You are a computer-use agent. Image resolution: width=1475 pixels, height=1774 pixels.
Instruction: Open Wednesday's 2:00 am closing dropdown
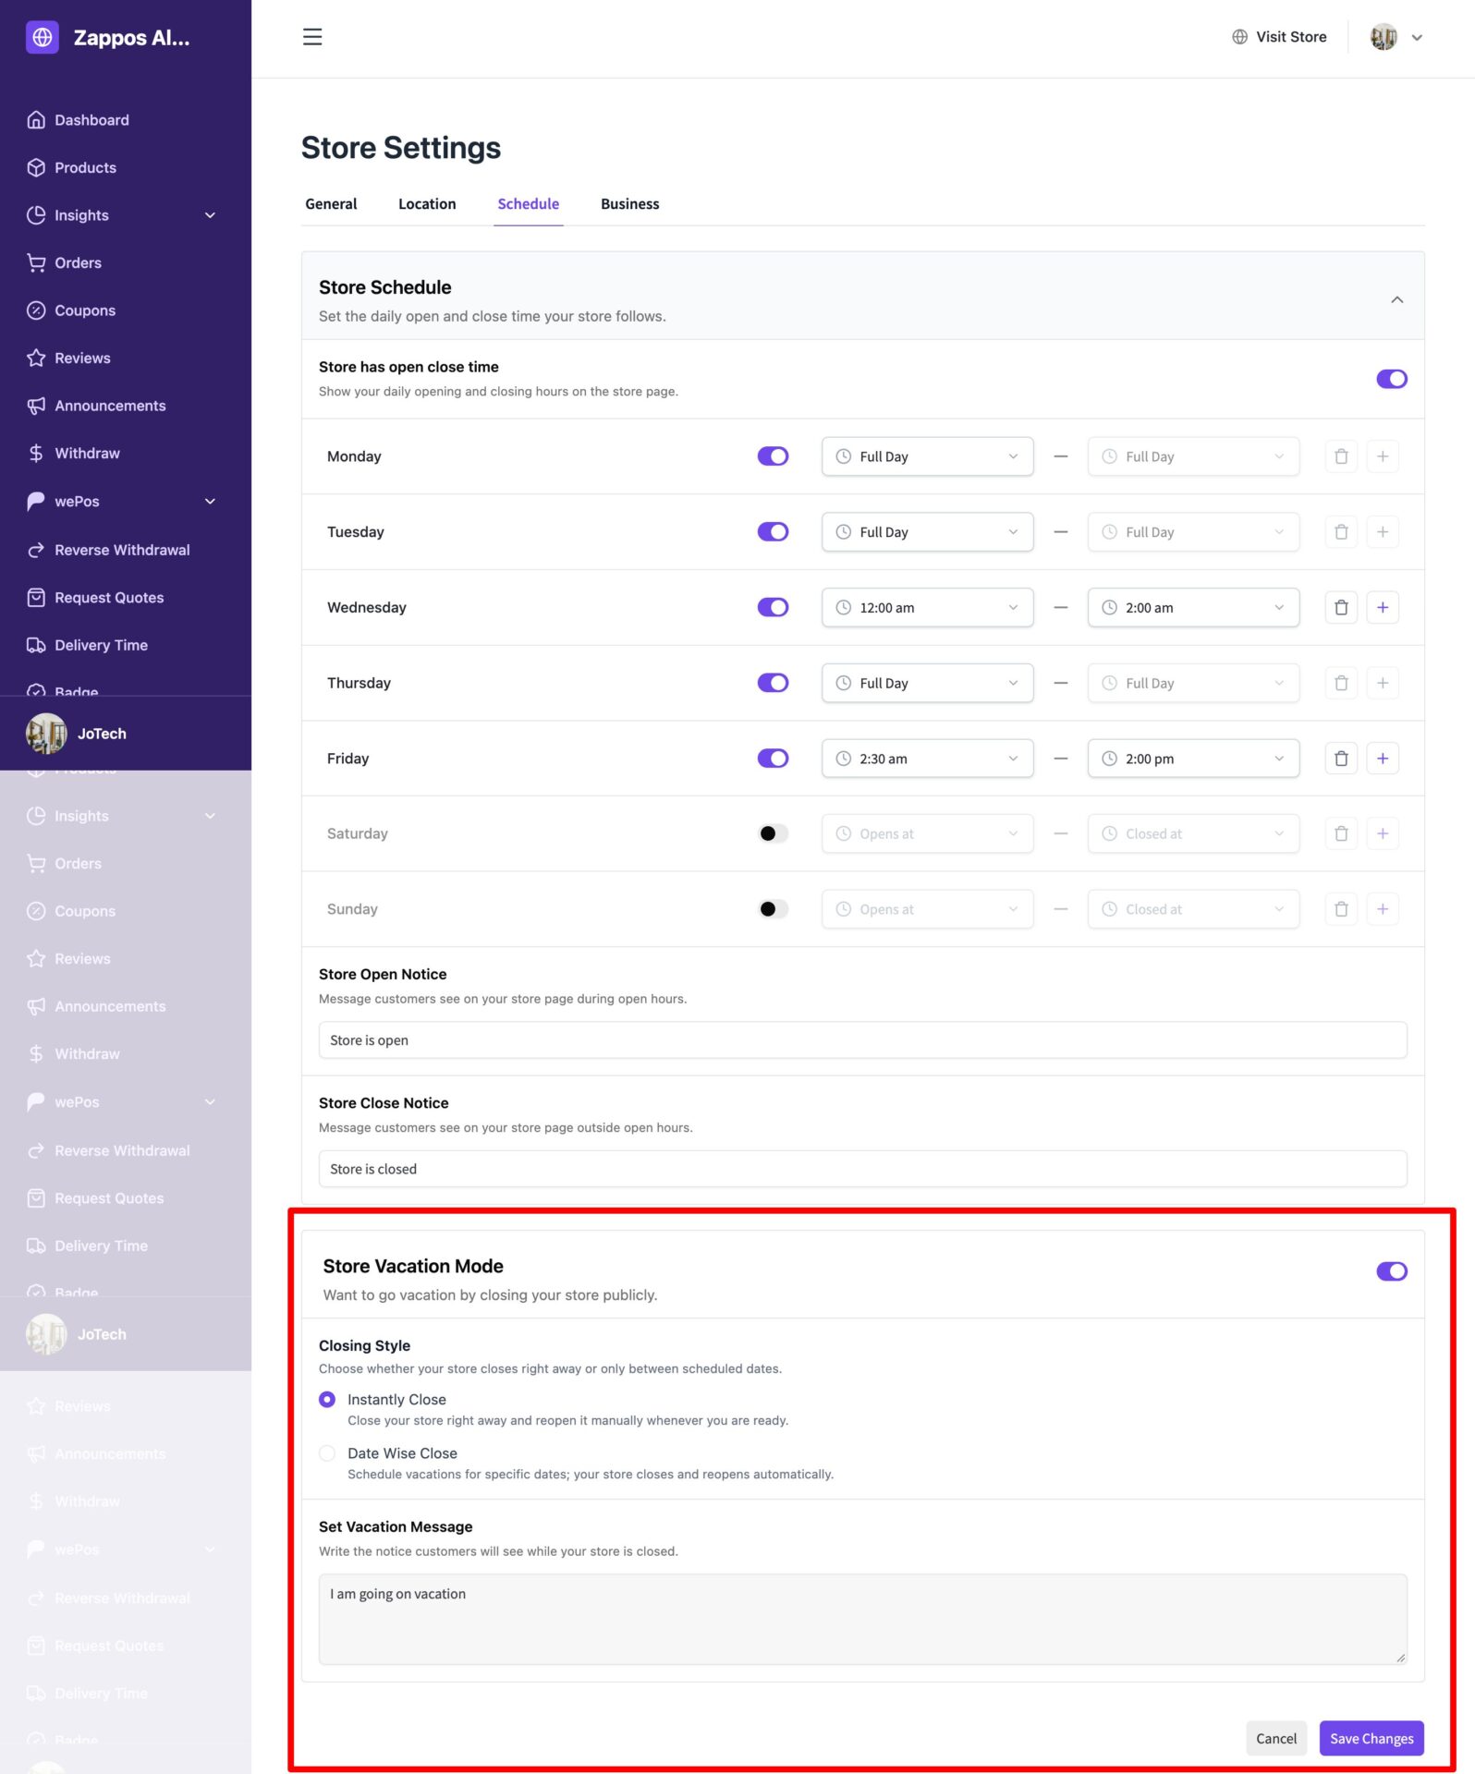click(x=1193, y=607)
